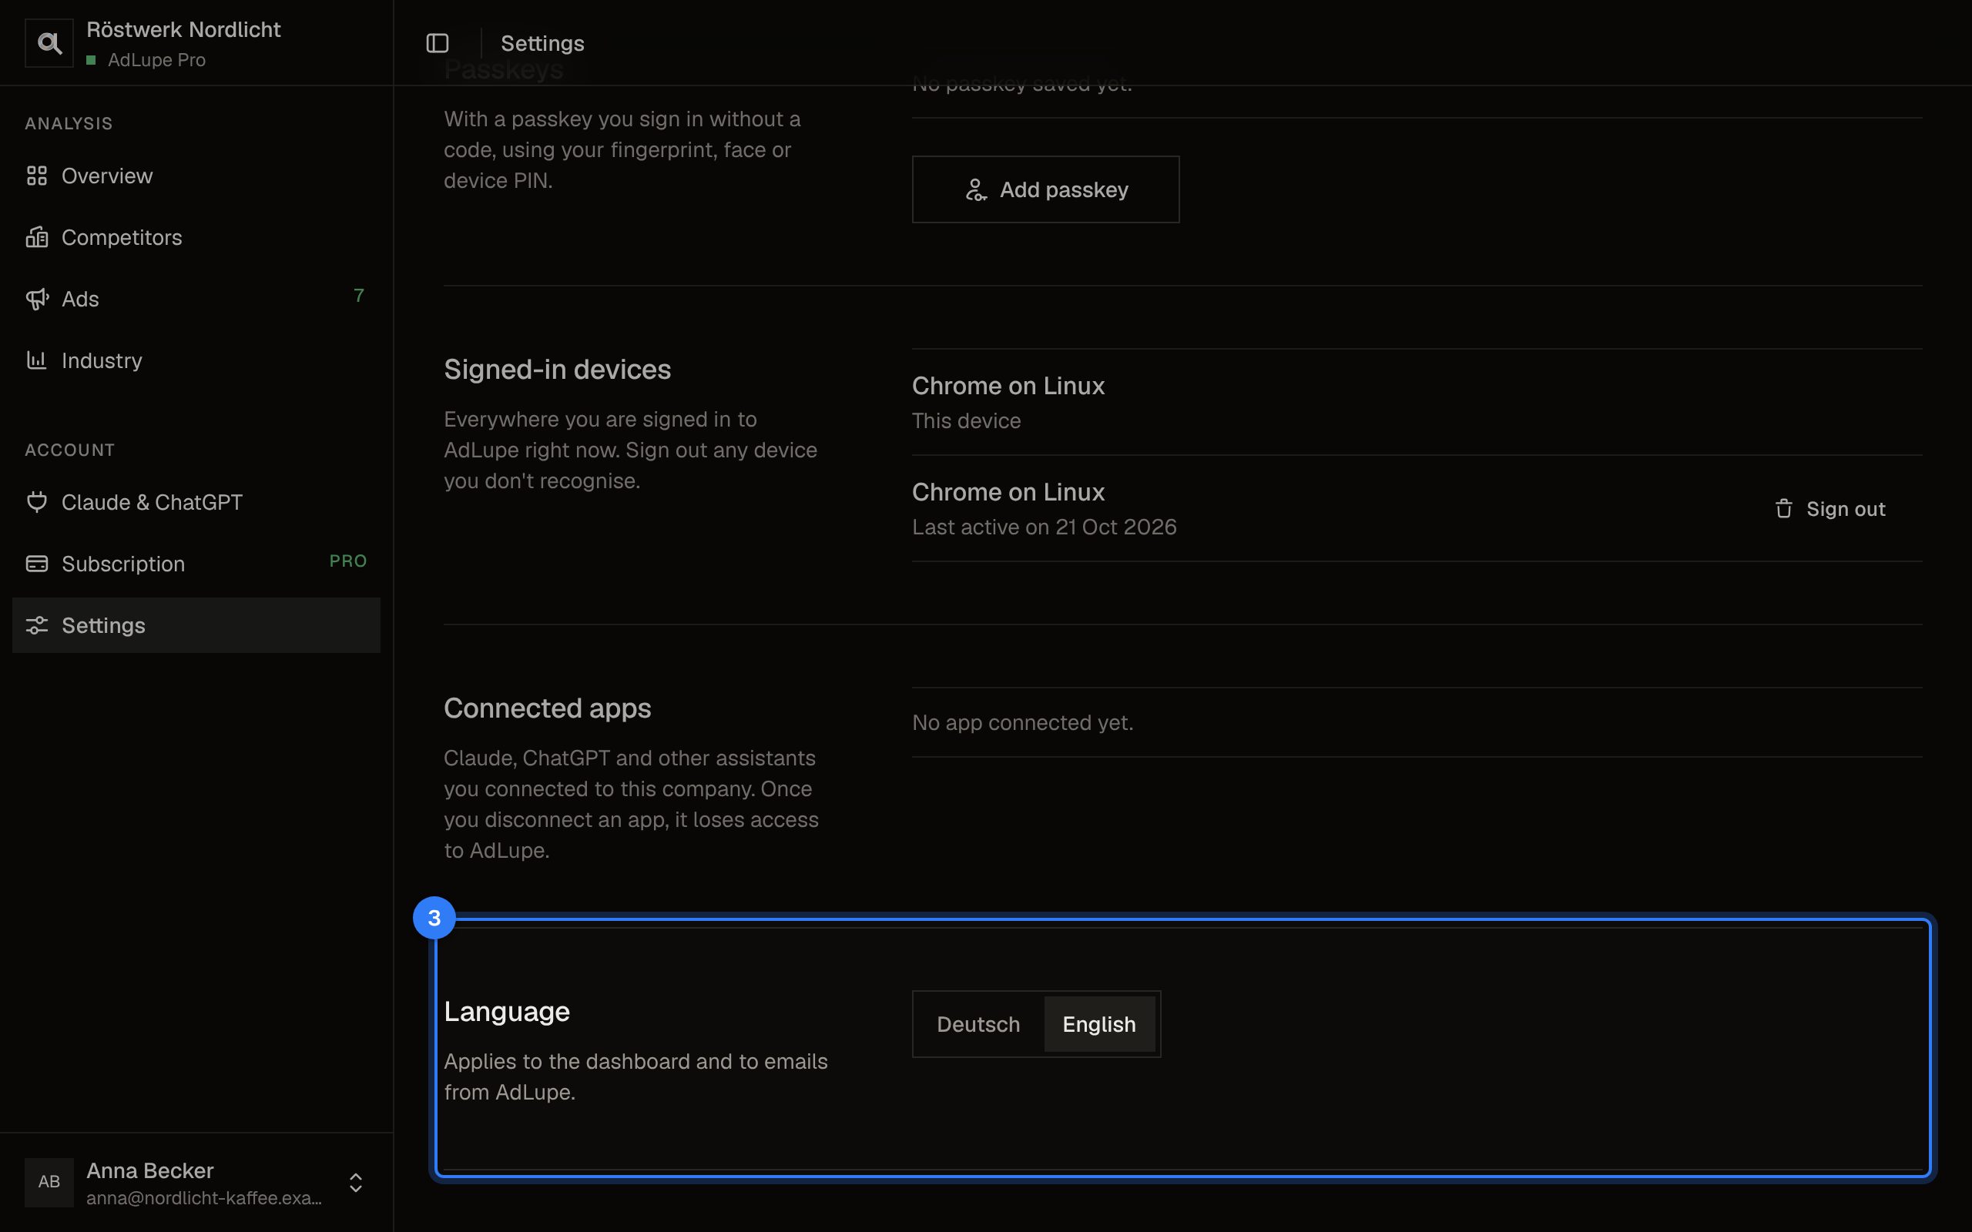Click 'Last active on 21 Oct 2026' text
1972x1232 pixels.
click(1044, 527)
